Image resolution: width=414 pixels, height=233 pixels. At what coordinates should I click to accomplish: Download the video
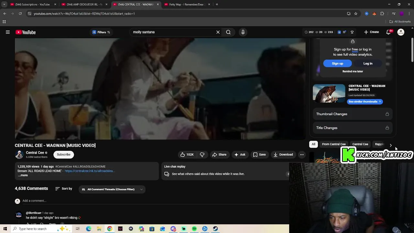click(x=283, y=155)
